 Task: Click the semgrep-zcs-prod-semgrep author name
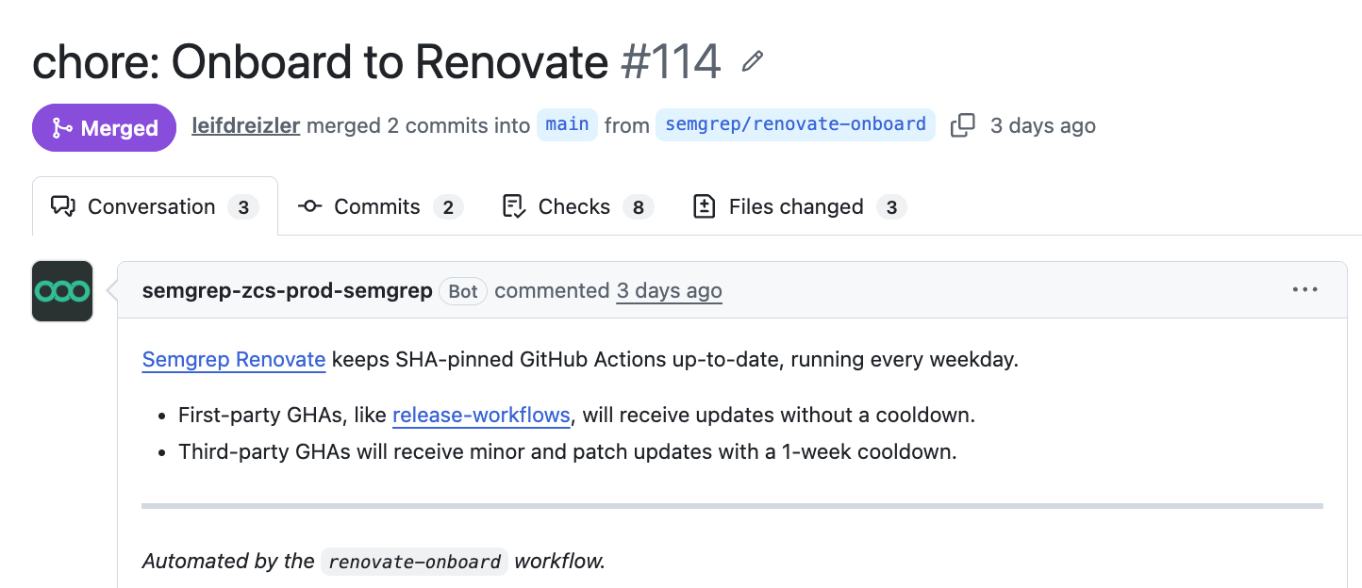(288, 290)
